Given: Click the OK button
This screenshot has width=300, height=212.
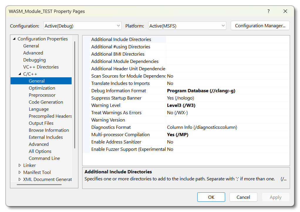Looking at the screenshot, I should click(211, 197).
